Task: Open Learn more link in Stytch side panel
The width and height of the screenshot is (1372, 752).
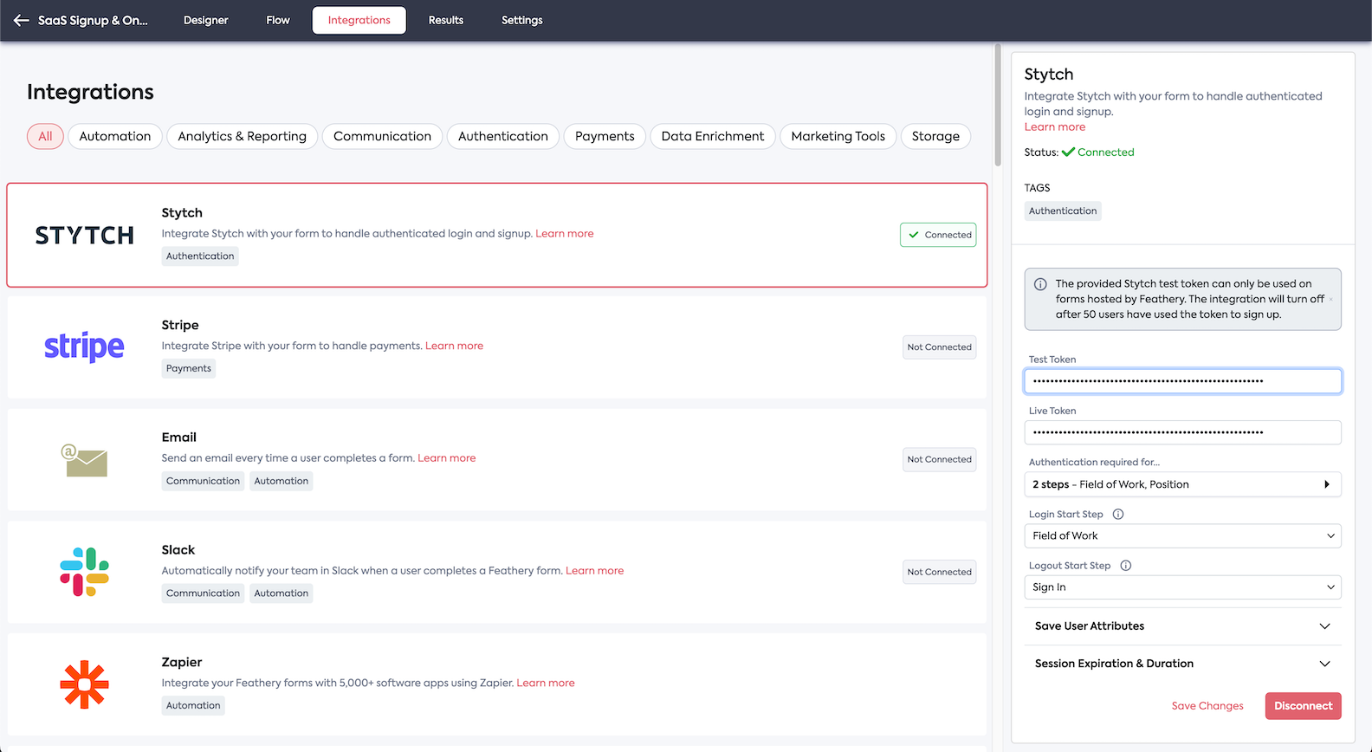Action: tap(1055, 126)
